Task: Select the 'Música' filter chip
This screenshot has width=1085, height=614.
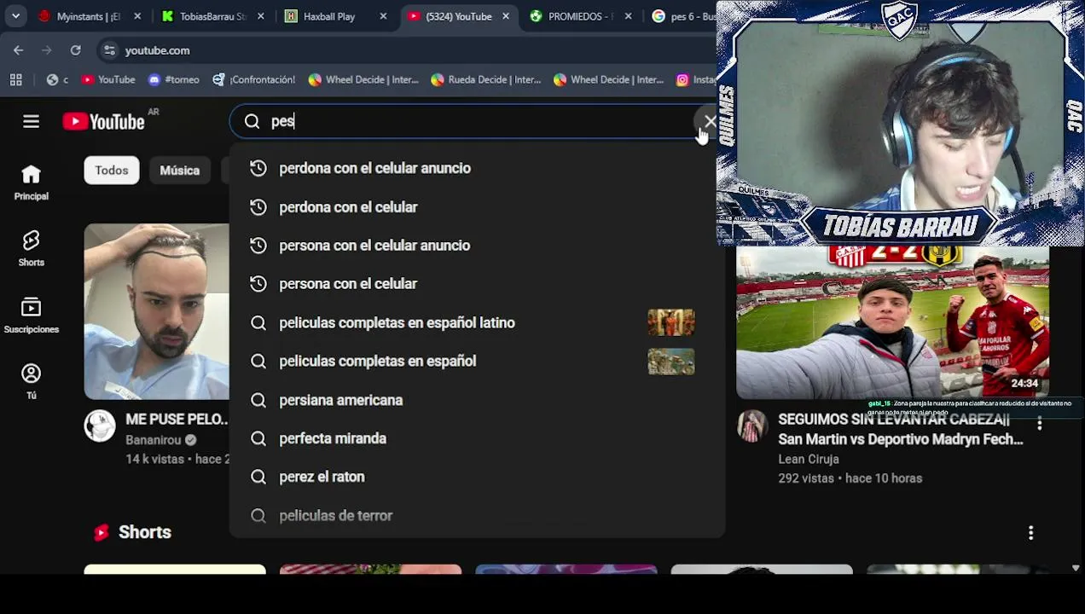Action: pyautogui.click(x=179, y=171)
